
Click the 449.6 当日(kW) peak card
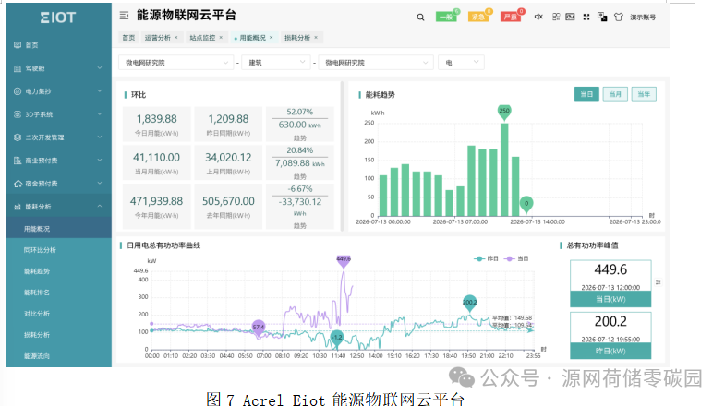click(610, 283)
